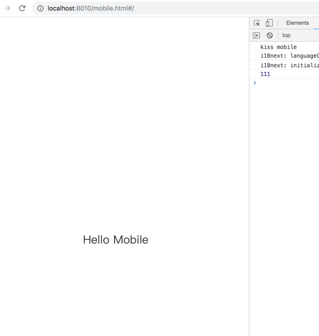The width and height of the screenshot is (319, 336).
Task: View site information icon in the address bar
Action: 40,8
